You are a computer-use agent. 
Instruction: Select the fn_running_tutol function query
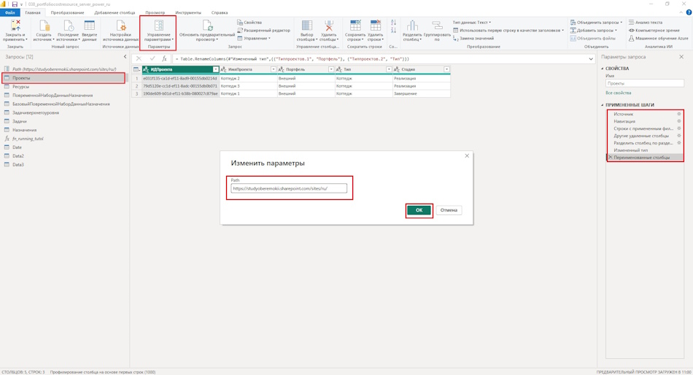pyautogui.click(x=28, y=139)
